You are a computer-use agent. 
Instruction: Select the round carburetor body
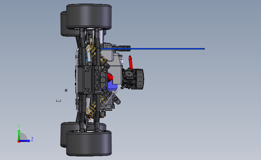point(129,74)
